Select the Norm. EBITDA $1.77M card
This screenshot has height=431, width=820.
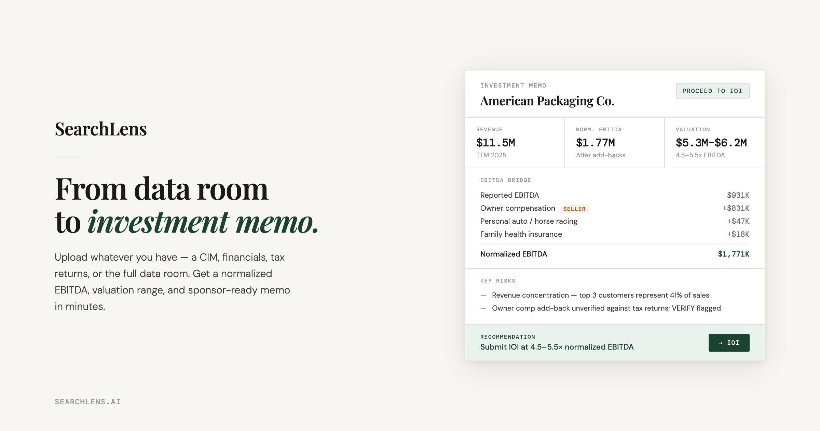point(614,143)
